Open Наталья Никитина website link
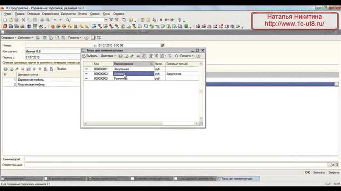Viewport: 341px width, 191px height. [294, 24]
